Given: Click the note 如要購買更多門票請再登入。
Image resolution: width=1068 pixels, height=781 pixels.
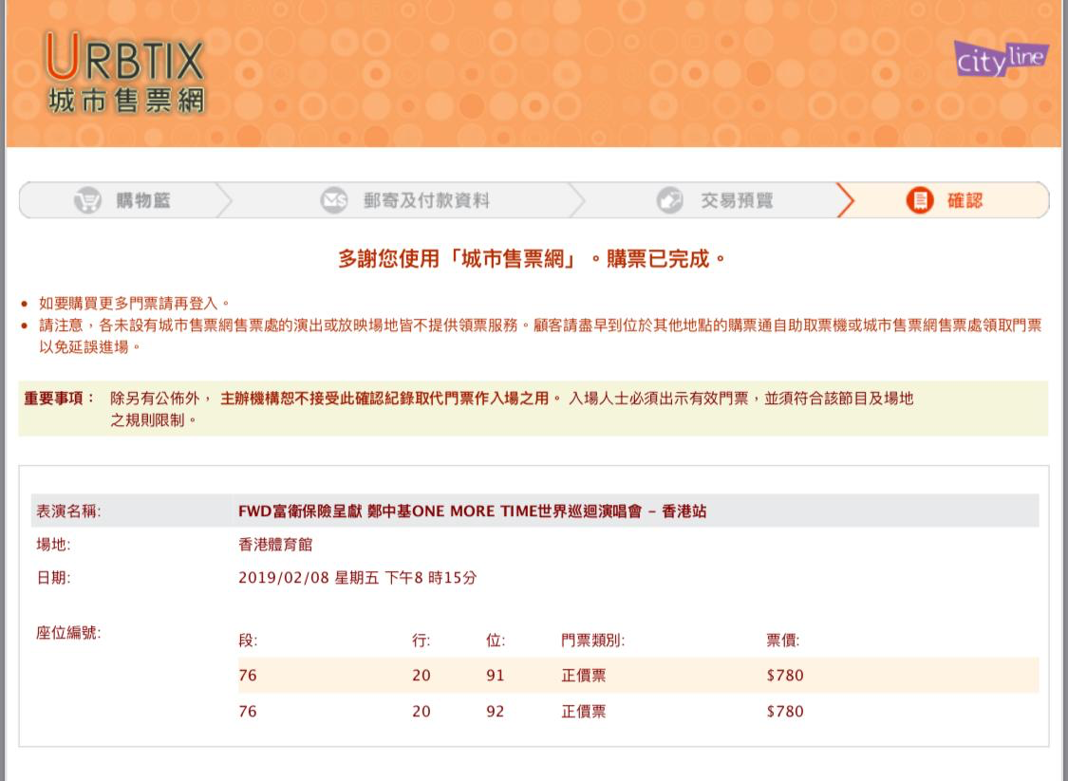Looking at the screenshot, I should click(x=135, y=303).
